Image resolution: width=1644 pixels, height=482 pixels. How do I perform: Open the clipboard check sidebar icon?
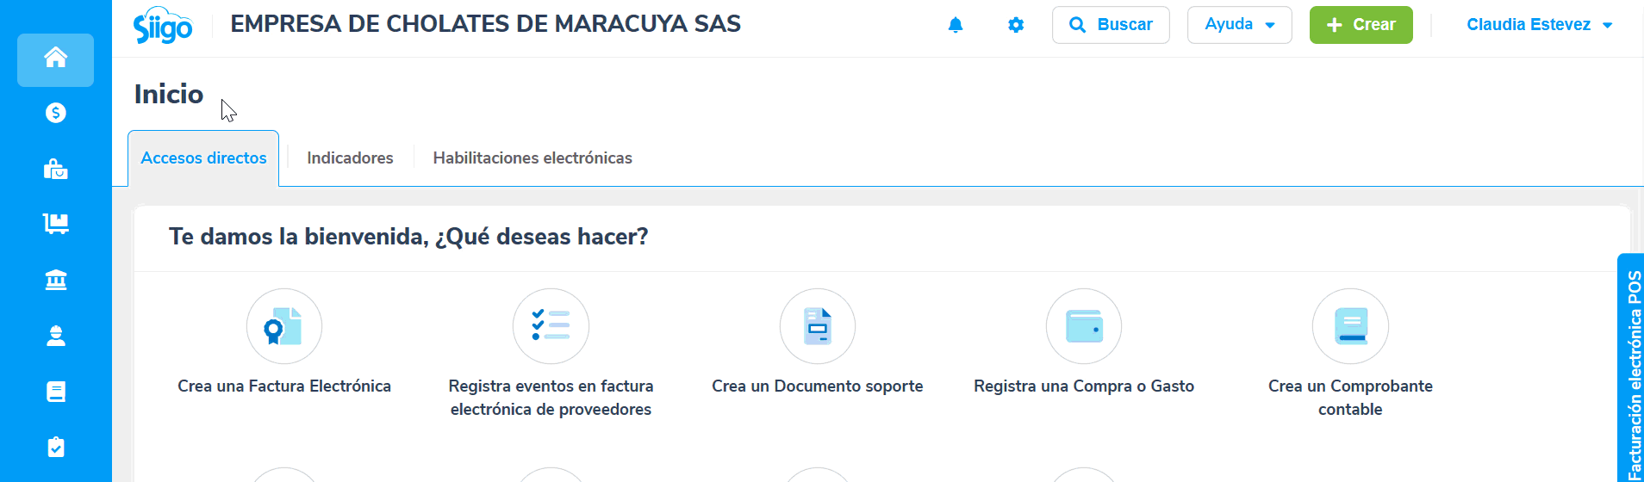click(x=56, y=448)
